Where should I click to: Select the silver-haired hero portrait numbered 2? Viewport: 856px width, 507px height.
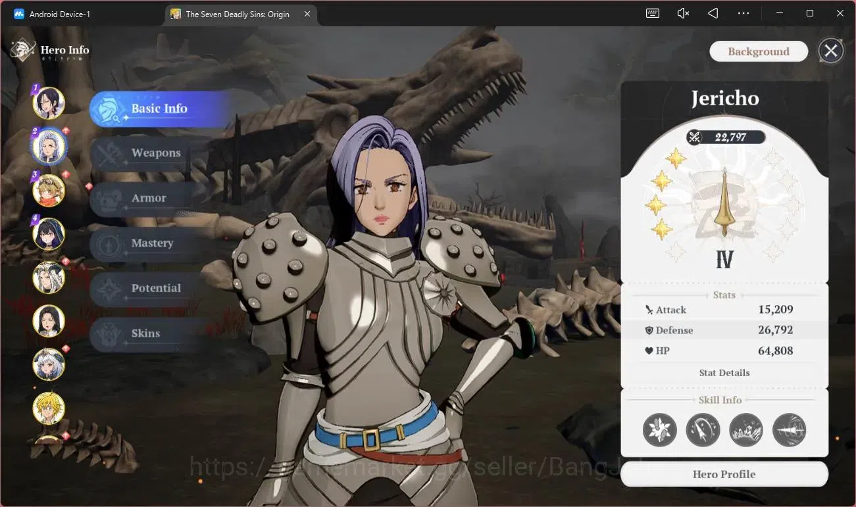click(49, 147)
